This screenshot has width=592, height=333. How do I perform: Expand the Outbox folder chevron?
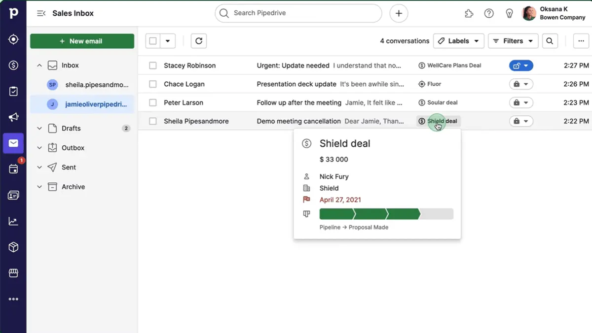pyautogui.click(x=39, y=148)
